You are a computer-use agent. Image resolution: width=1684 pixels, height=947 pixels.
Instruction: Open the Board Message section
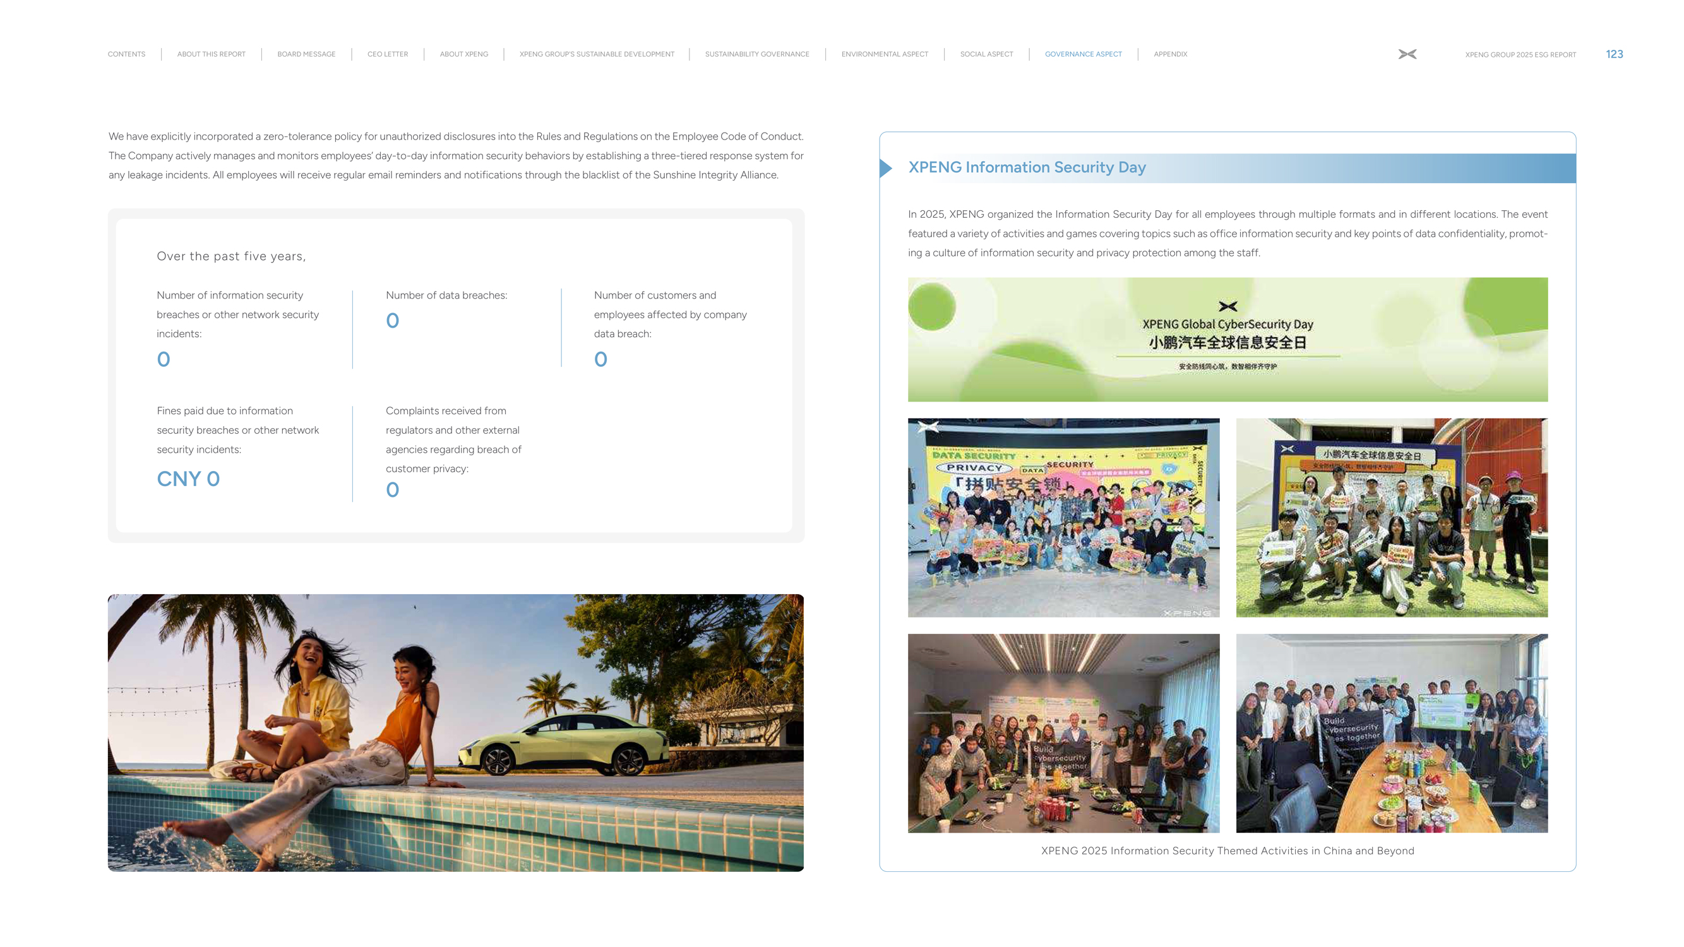(x=306, y=54)
